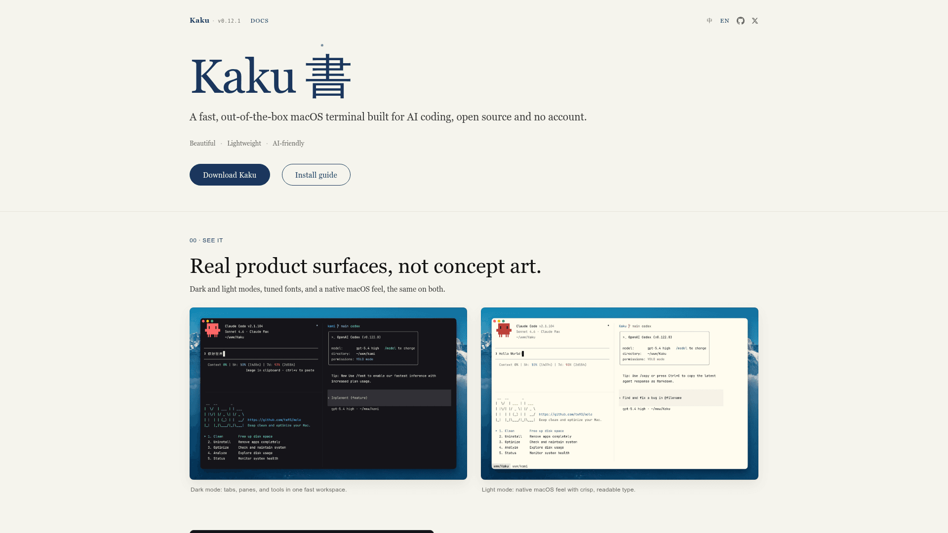This screenshot has height=533, width=948.
Task: Click the '00 · SEE IT' section label
Action: 206,240
